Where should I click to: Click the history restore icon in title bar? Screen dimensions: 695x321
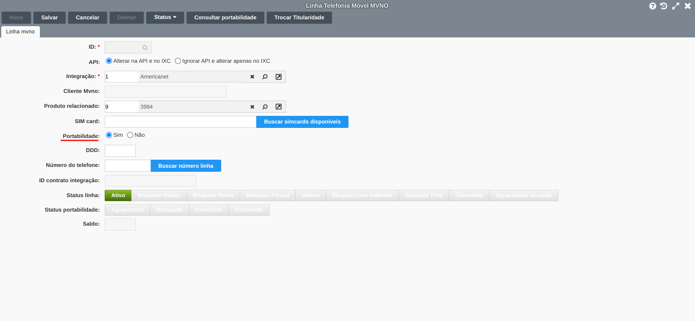click(664, 6)
